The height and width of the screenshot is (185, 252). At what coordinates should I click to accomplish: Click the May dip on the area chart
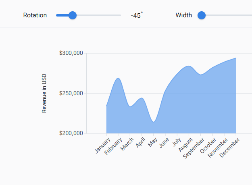[x=153, y=122]
